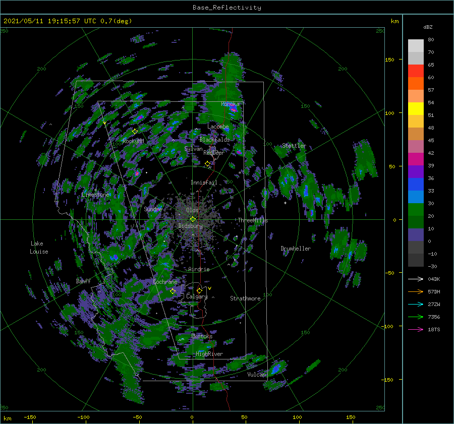
Task: Select the magenta 39-42 dBZ color band
Action: click(x=416, y=159)
